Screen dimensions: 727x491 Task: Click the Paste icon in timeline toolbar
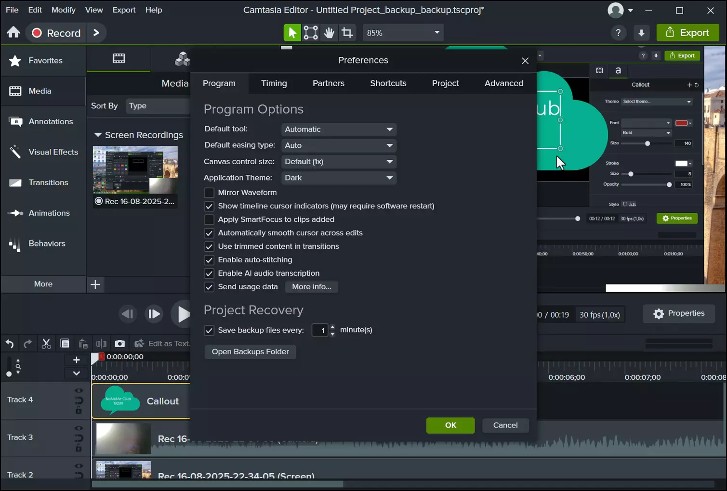[x=83, y=344]
